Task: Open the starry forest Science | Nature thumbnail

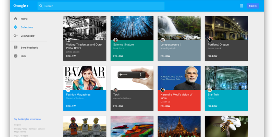Action: pos(132,28)
